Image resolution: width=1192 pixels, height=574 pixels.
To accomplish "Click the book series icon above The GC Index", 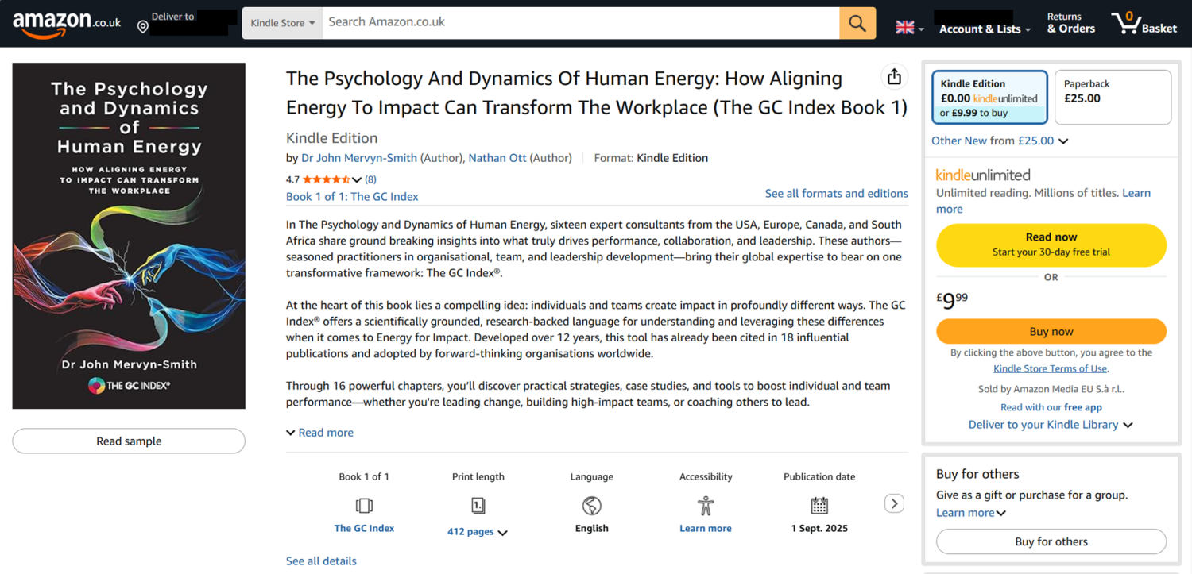I will pos(364,505).
